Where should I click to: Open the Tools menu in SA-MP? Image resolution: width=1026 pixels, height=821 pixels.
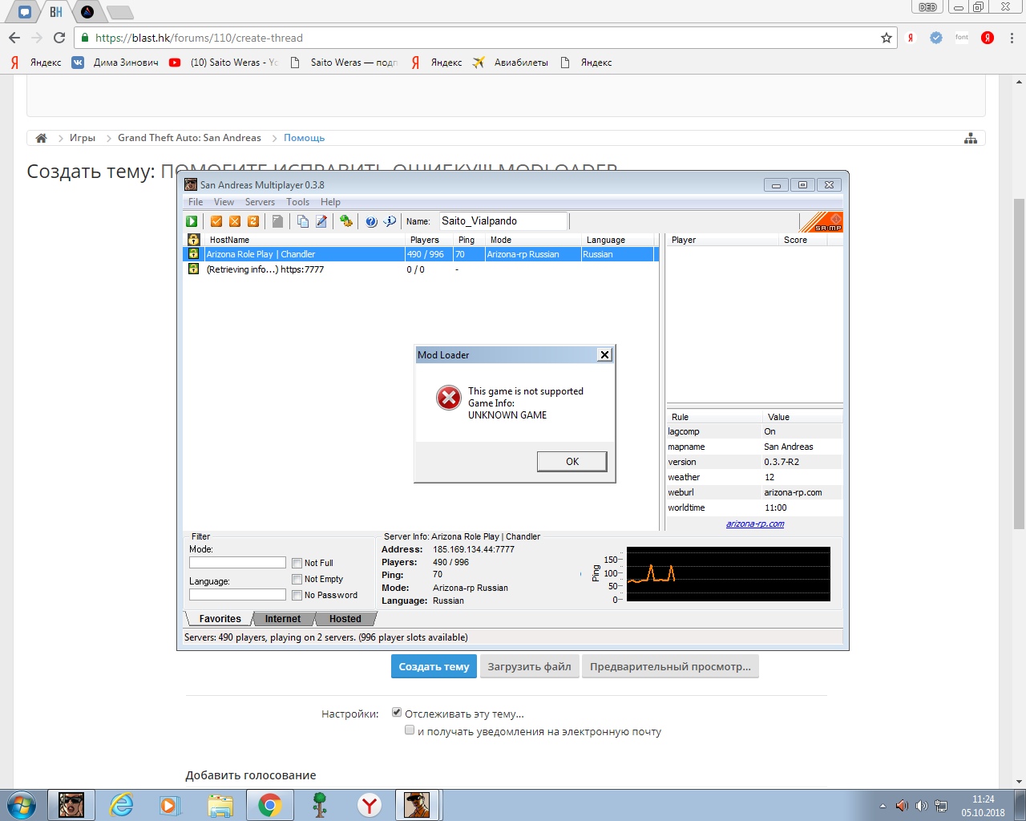tap(297, 202)
